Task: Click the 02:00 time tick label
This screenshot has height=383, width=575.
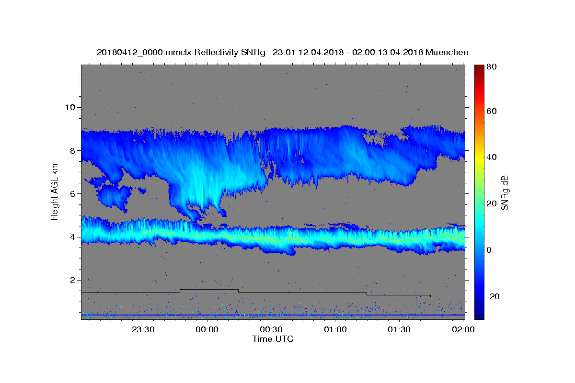Action: pos(463,329)
